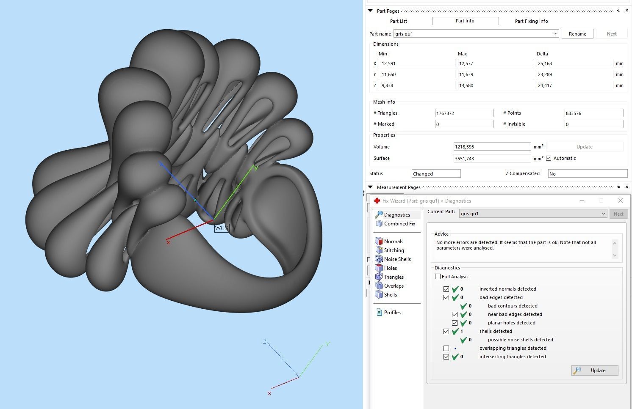Close the Part Pages panel
The image size is (632, 409).
627,11
